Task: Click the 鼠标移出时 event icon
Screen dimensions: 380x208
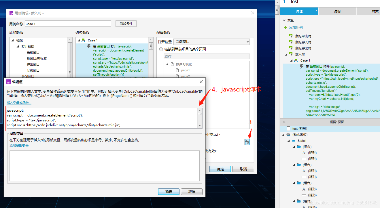Action: click(291, 48)
